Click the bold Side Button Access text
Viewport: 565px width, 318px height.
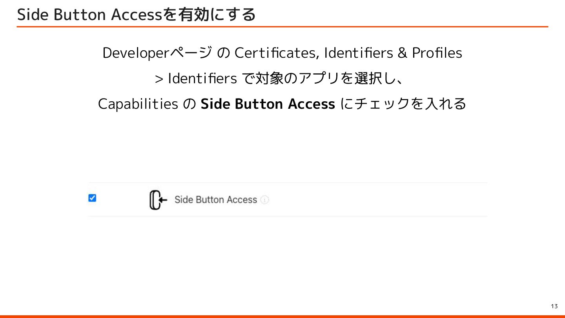pos(268,104)
